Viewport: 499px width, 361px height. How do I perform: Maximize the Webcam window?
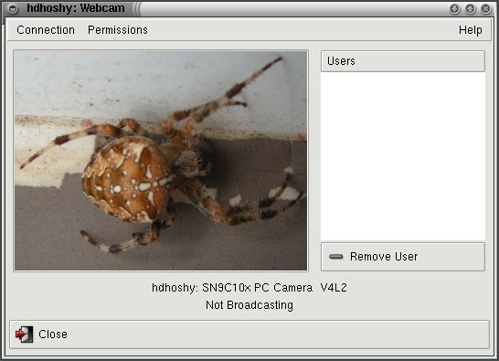pos(470,9)
